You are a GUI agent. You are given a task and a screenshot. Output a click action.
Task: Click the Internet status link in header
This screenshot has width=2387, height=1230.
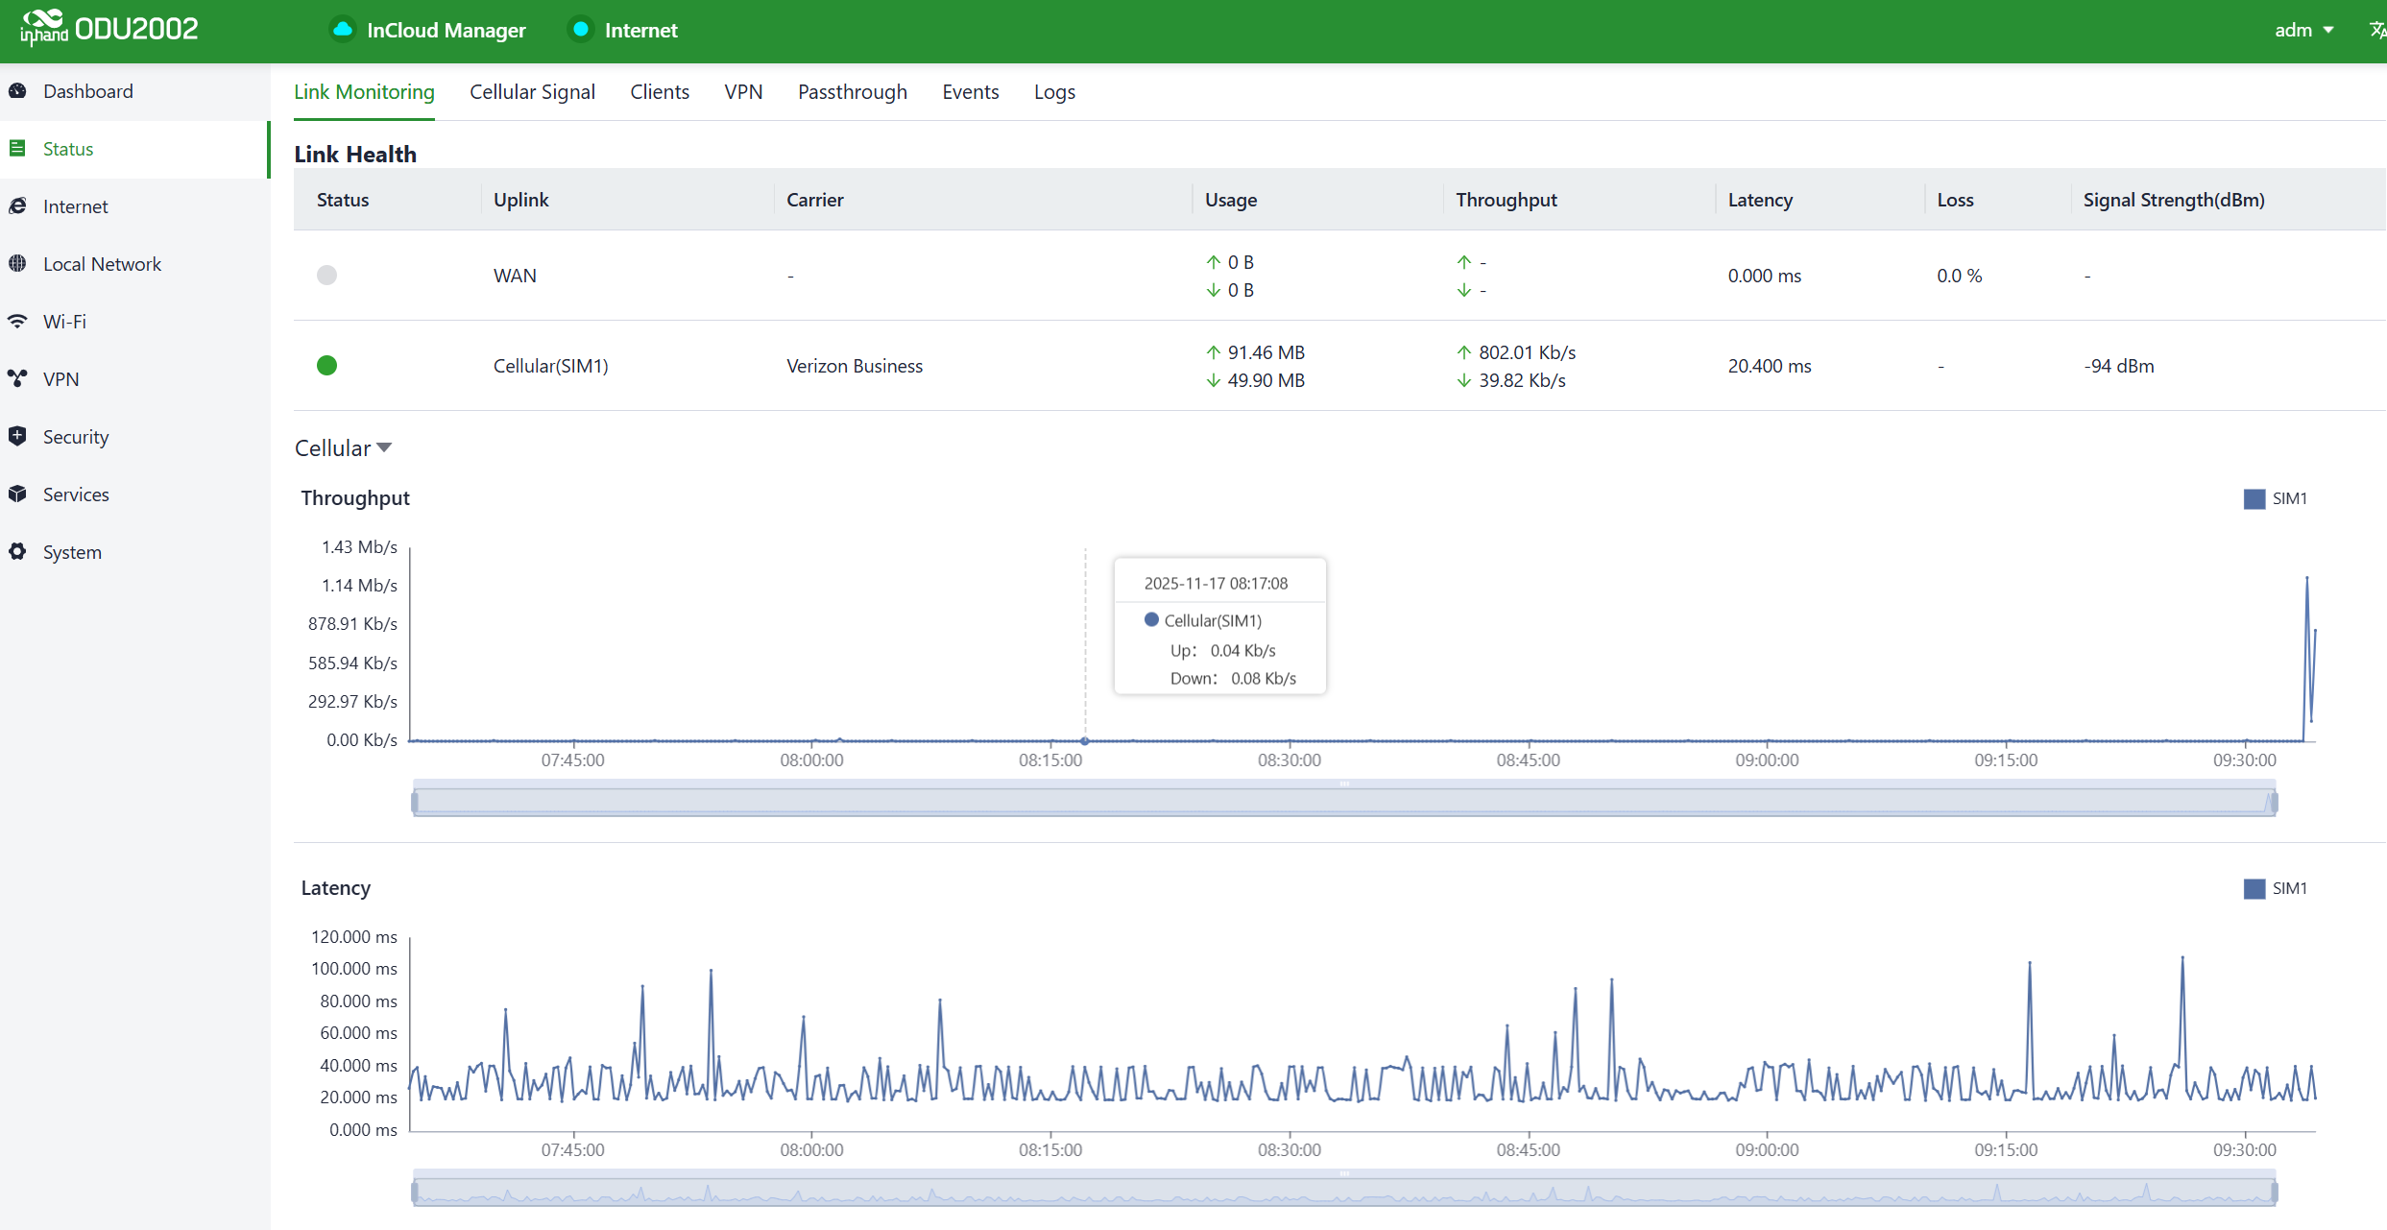click(640, 30)
